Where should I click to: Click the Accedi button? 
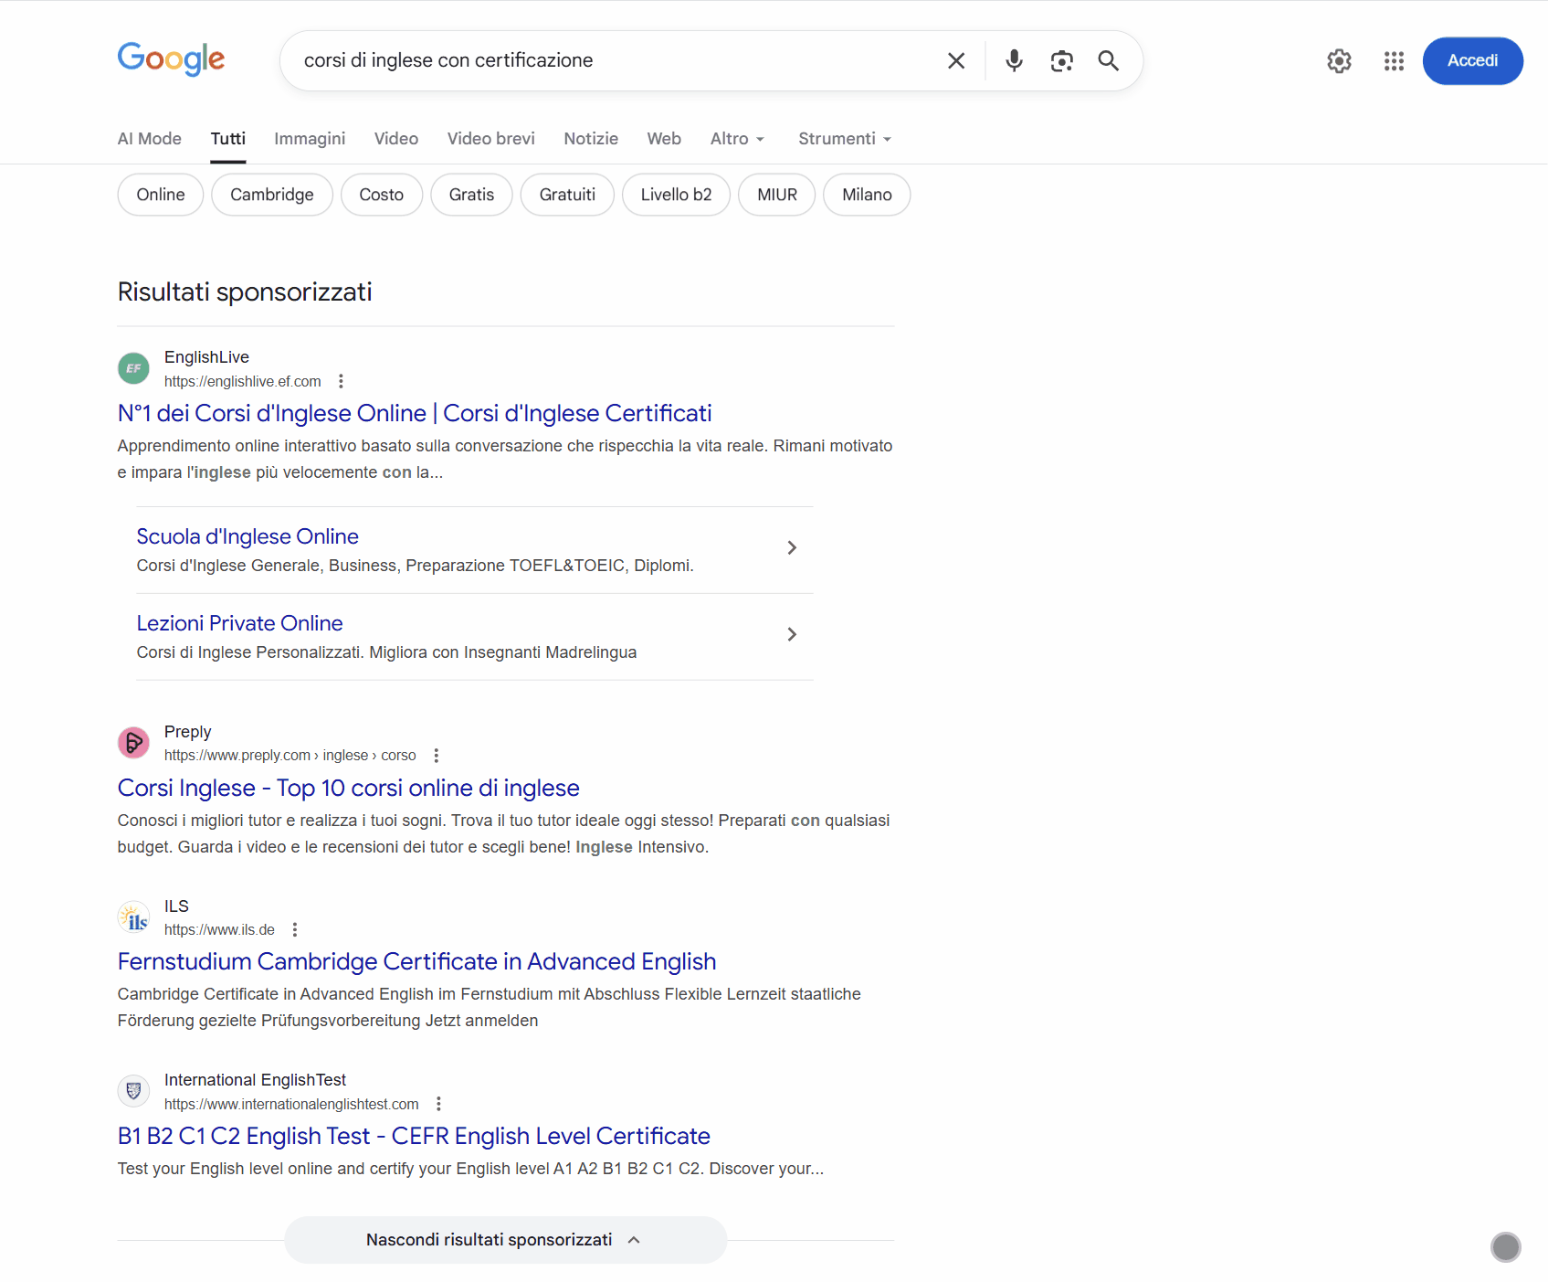[1472, 60]
